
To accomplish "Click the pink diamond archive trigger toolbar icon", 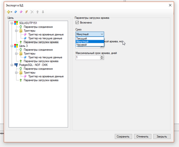I will (21, 12).
